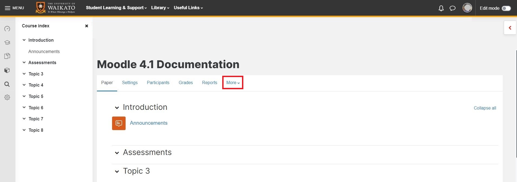Switch to the Participants tab

coord(158,83)
